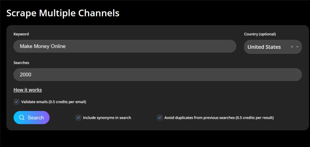Click the 'Include synonyms in search' label

[107, 118]
